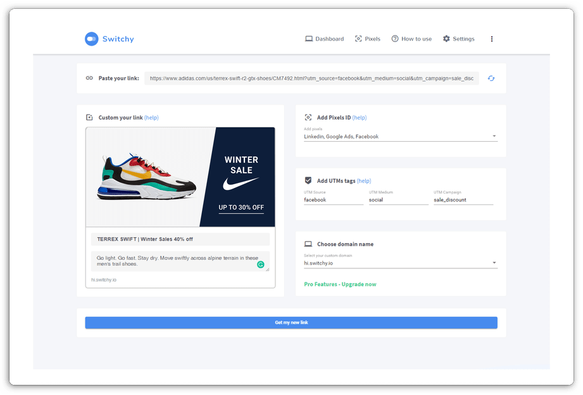Viewport: 583px width, 395px height.
Task: Click the Dashboard laptop icon in navigation
Action: tap(309, 39)
